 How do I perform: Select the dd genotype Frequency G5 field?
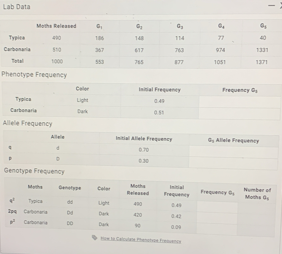pos(217,207)
